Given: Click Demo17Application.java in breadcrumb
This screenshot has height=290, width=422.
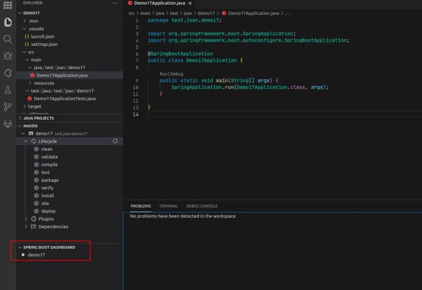Looking at the screenshot, I should pyautogui.click(x=253, y=13).
